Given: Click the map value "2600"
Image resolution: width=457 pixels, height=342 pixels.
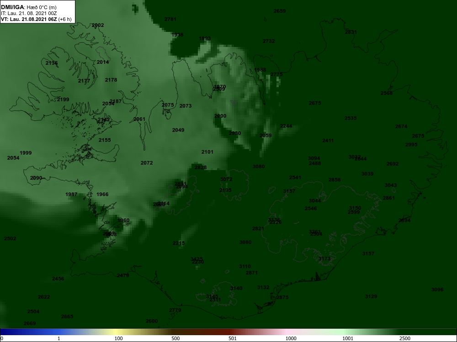Looking at the screenshot, I should [152, 321].
